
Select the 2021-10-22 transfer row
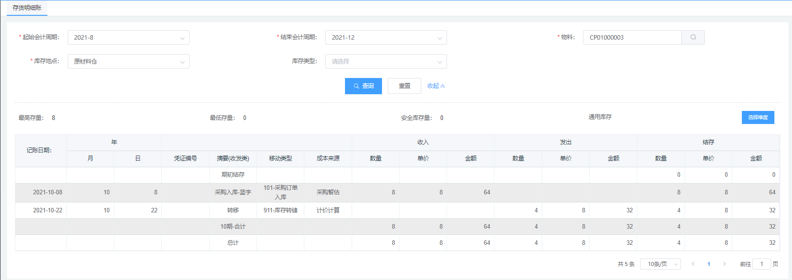pos(233,211)
